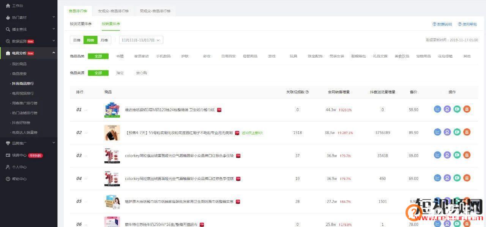
Task: Open 抖音好物榜 in sidebar
Action: 21,123
